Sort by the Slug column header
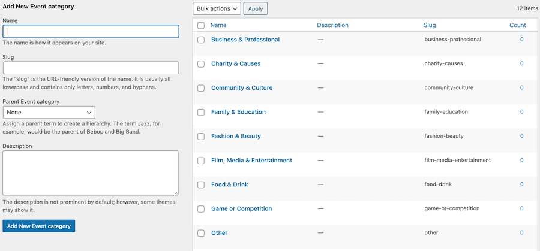540x251 pixels. click(430, 25)
